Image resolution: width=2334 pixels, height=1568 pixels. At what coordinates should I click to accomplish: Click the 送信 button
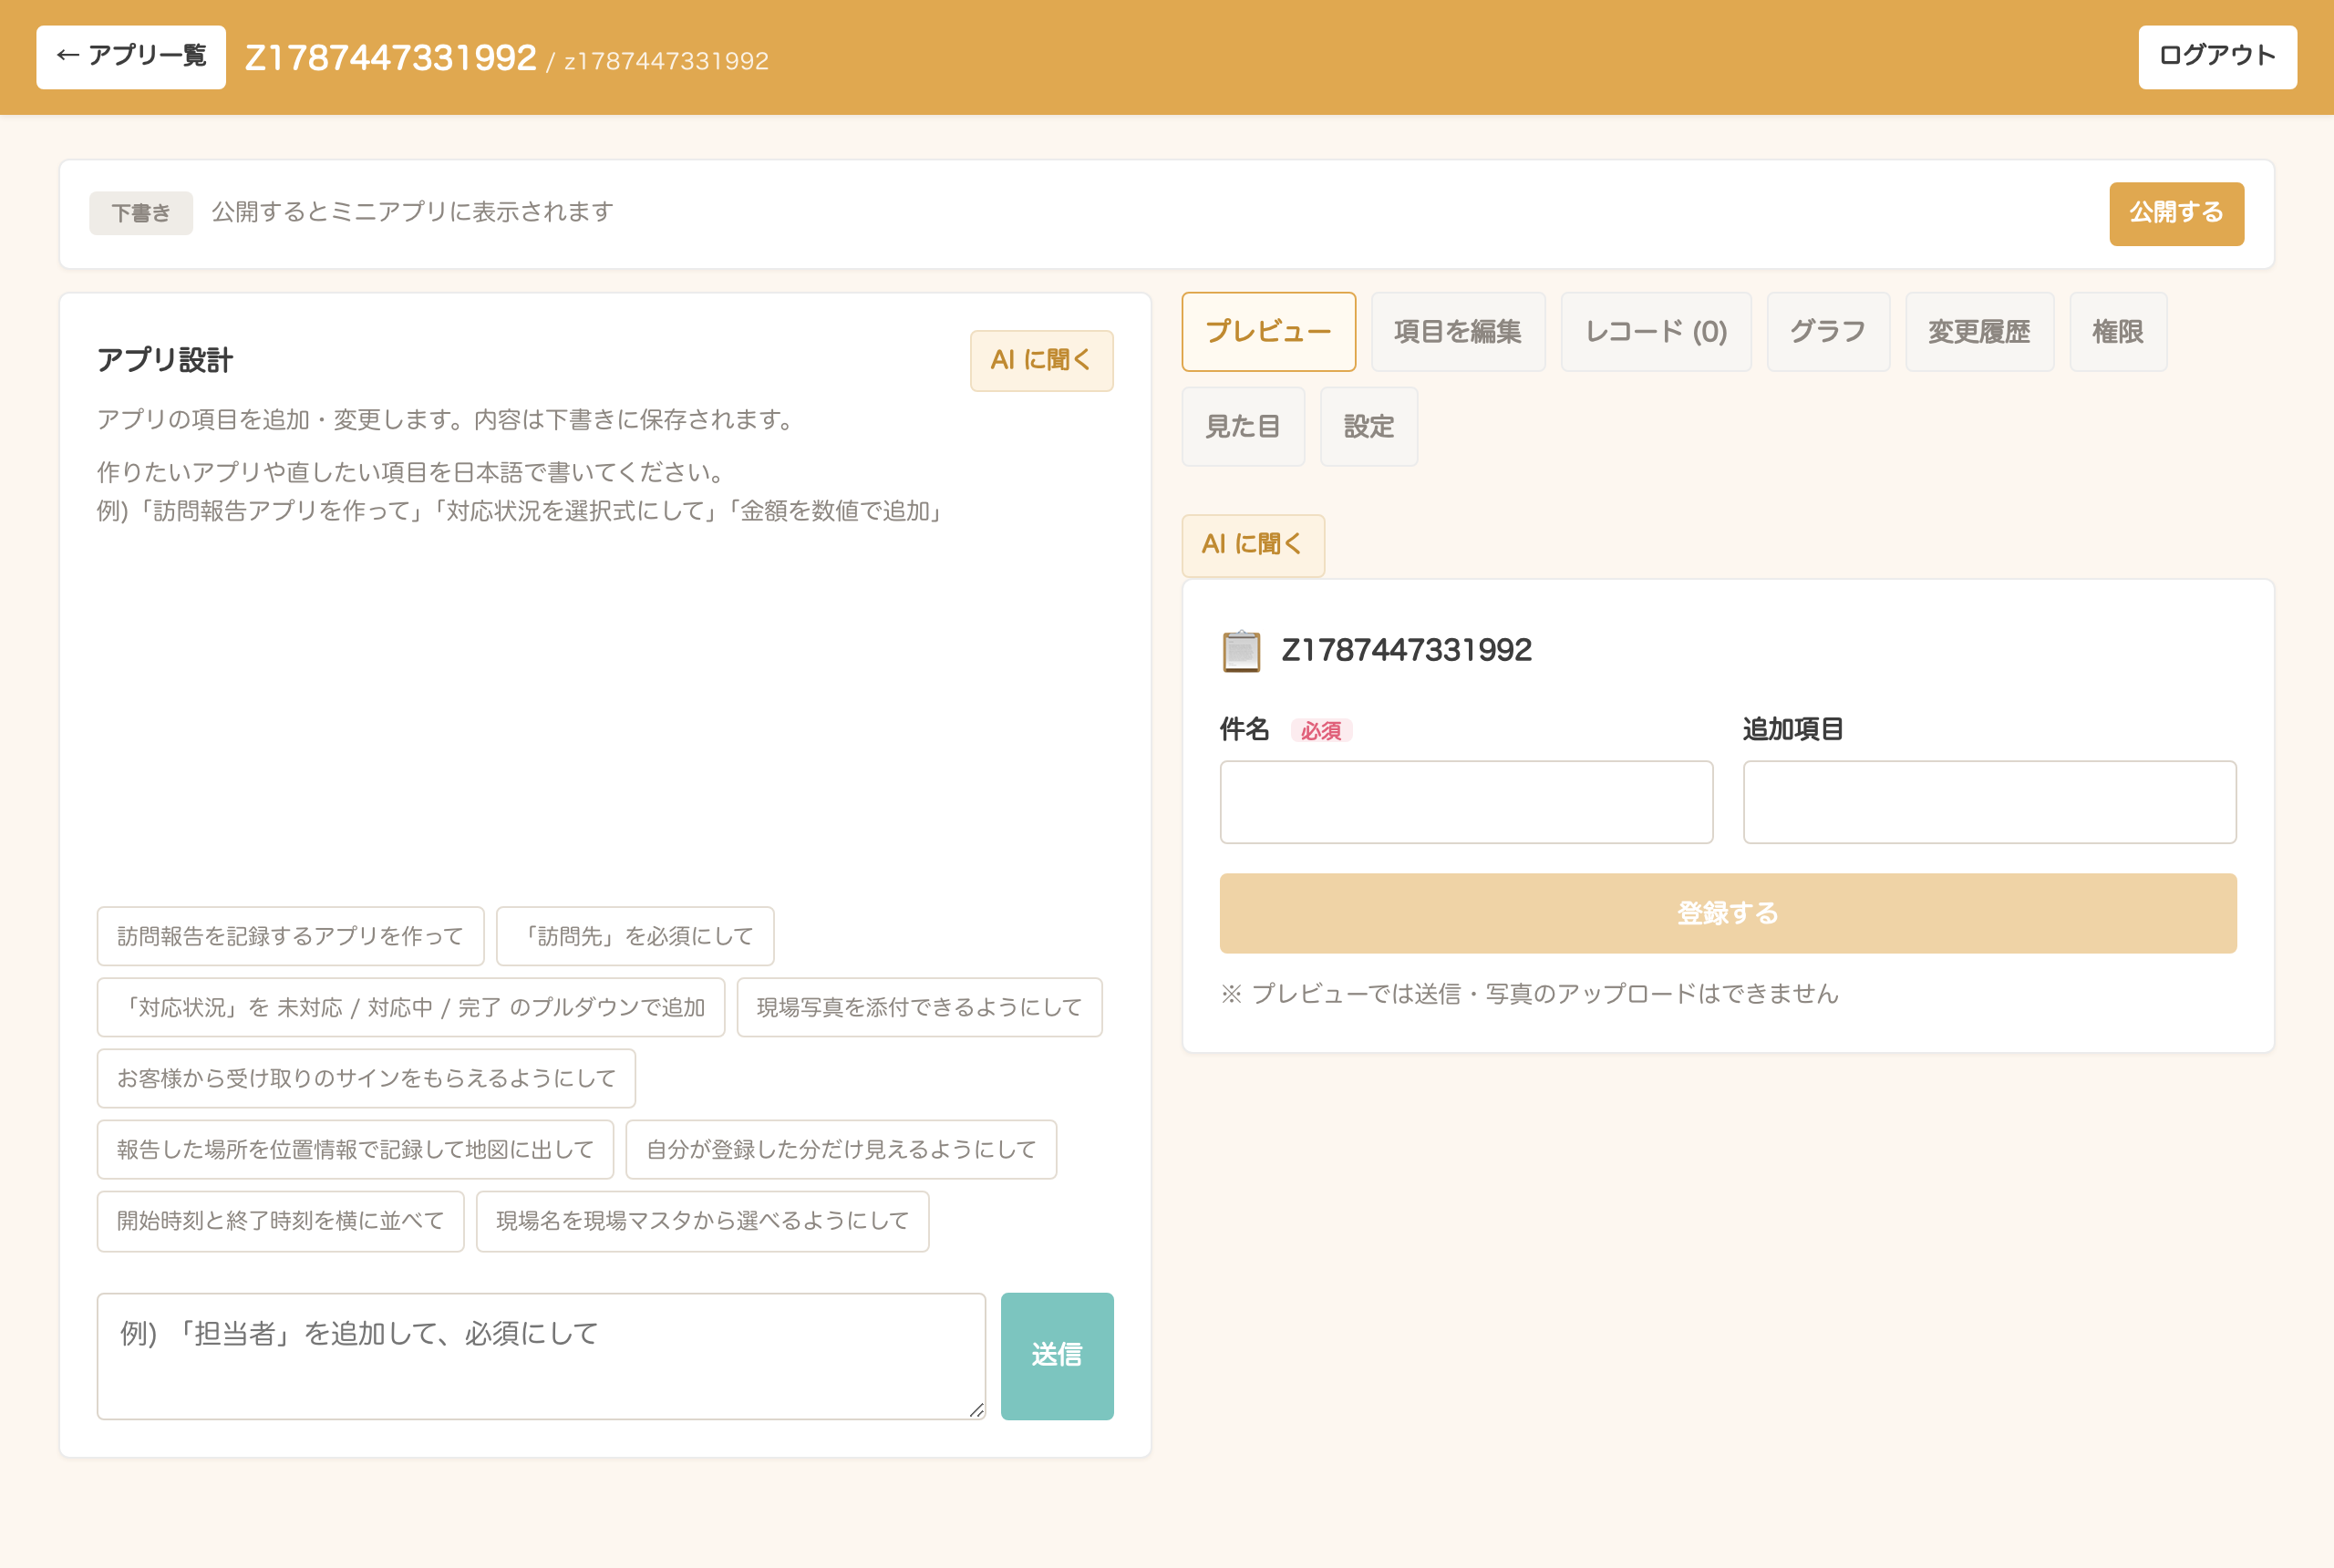pyautogui.click(x=1056, y=1356)
